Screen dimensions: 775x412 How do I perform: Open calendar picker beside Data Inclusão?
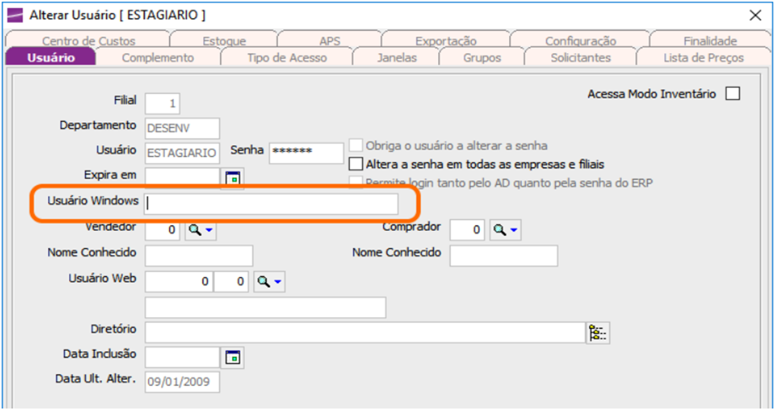tap(233, 357)
